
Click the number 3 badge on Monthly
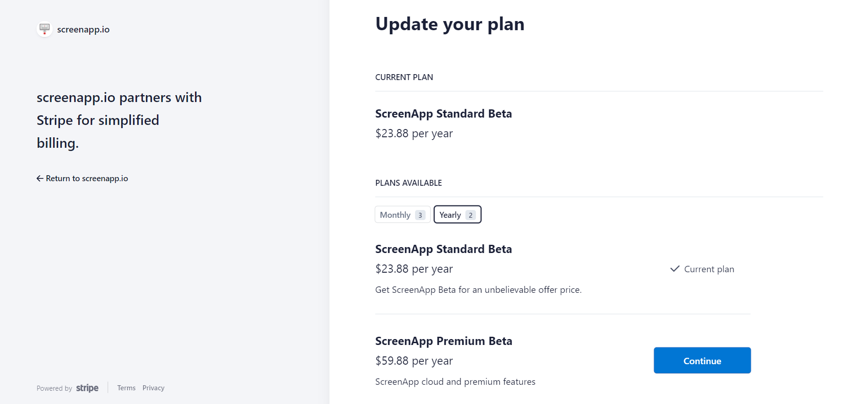click(x=420, y=215)
